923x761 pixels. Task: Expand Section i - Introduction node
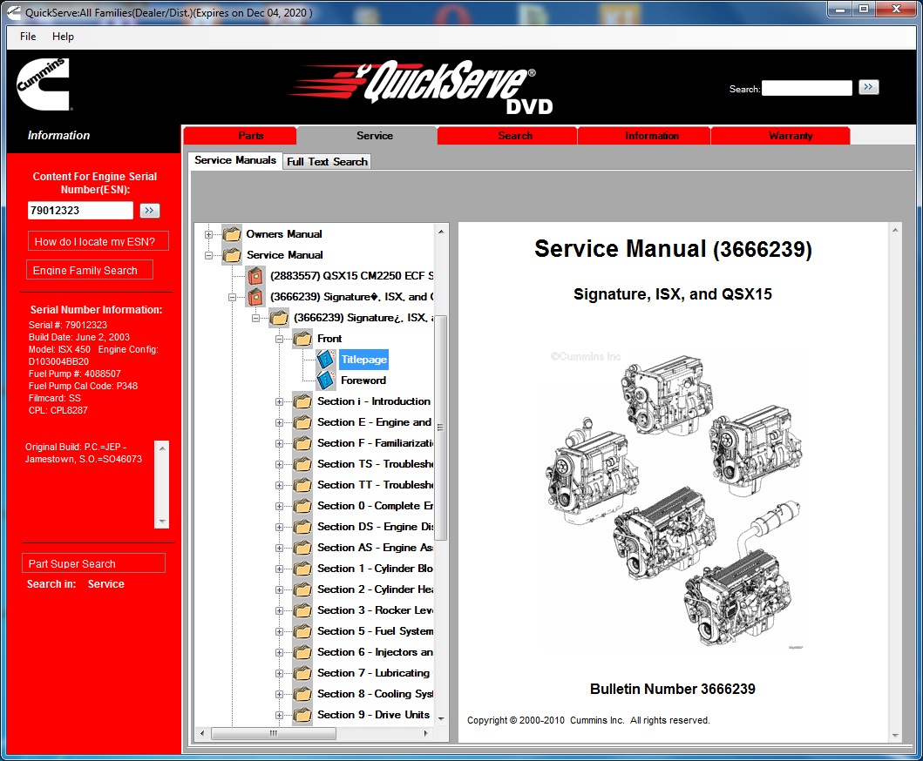click(279, 402)
